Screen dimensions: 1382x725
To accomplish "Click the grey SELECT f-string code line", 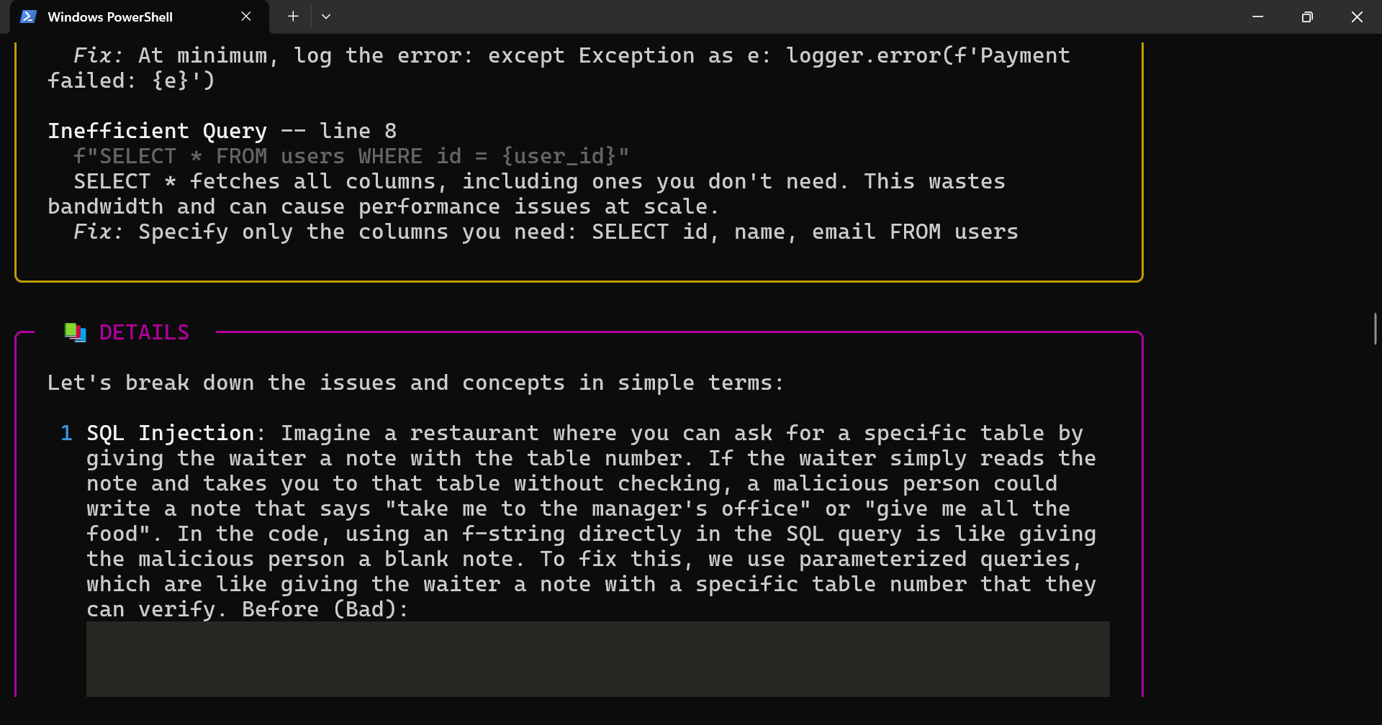I will (x=351, y=156).
